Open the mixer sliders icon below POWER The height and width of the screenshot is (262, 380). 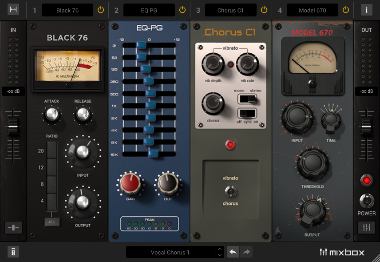coord(366,227)
